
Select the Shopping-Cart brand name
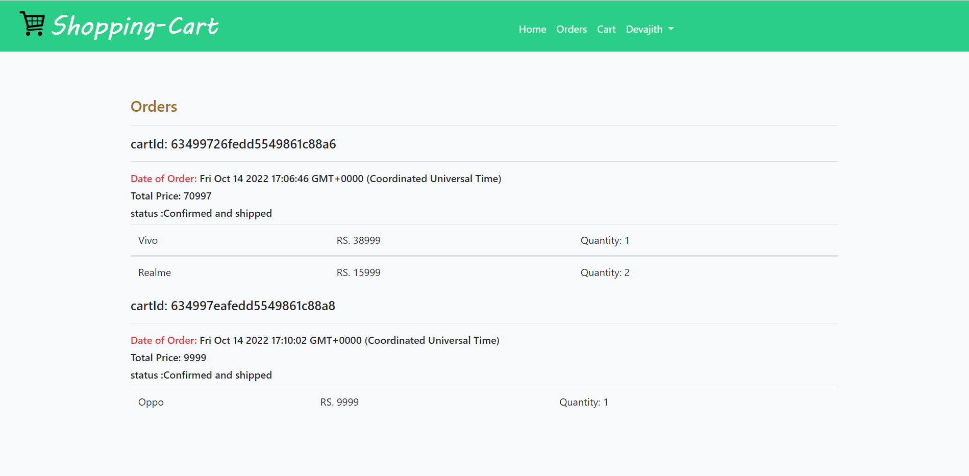[135, 26]
